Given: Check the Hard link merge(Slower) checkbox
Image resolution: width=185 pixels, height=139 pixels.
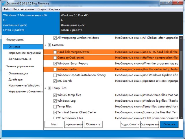Looking at the screenshot, I should click(x=55, y=52).
